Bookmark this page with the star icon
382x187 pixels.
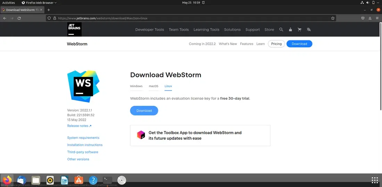(x=333, y=18)
